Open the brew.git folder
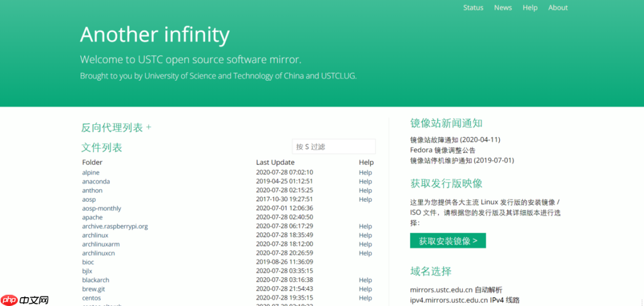 click(93, 289)
